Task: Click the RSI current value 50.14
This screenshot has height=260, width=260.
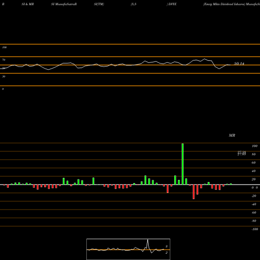Action: click(239, 63)
